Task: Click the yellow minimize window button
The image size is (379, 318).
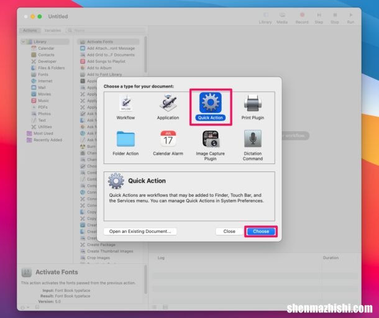Action: [x=33, y=16]
